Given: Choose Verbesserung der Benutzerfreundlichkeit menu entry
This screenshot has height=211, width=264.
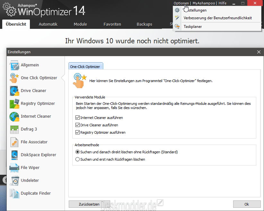Looking at the screenshot, I should click(218, 18).
